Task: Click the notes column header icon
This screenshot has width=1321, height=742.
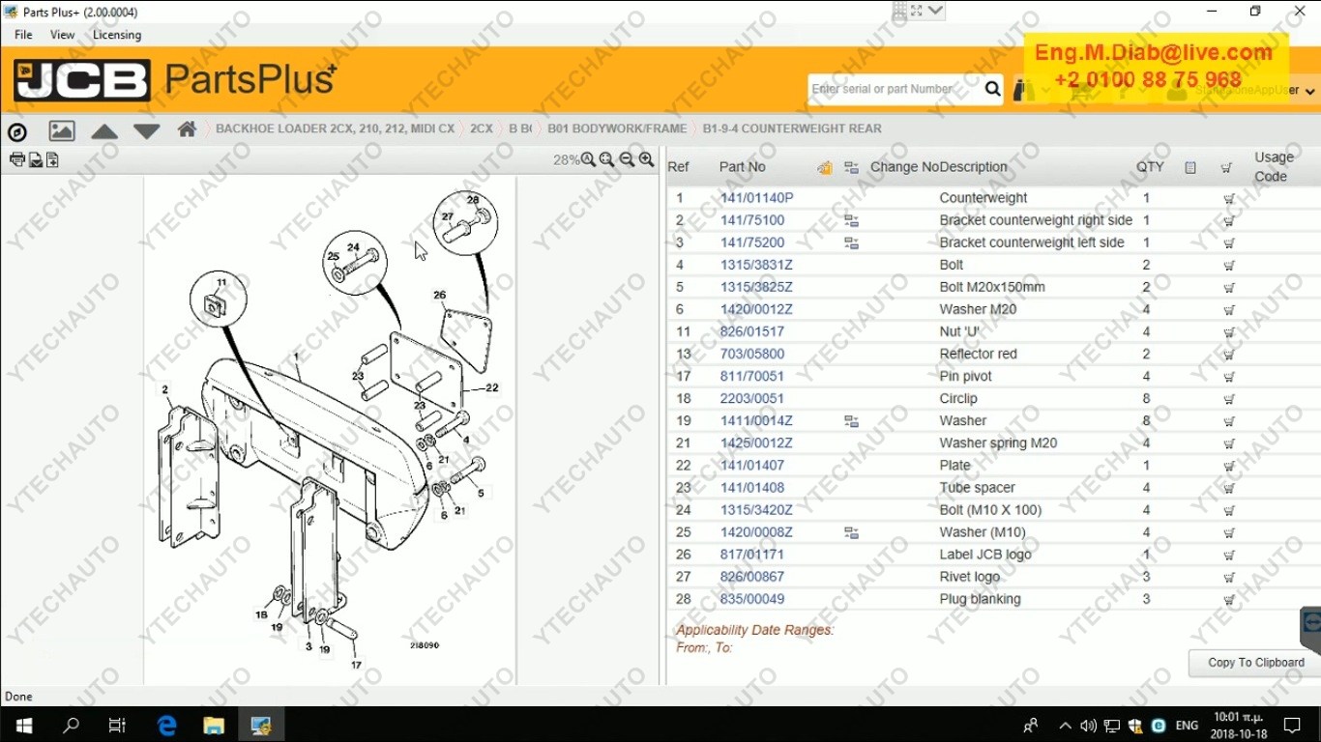Action: (1190, 167)
